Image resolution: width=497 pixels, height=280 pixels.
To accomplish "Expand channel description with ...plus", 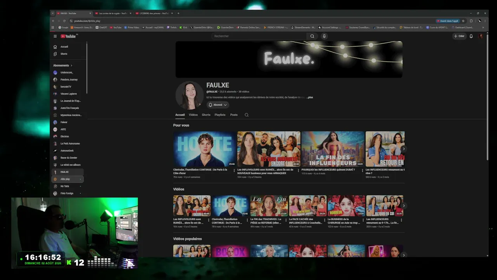I will click(310, 97).
